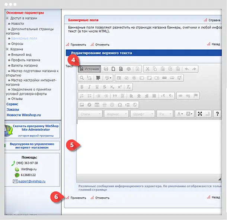Open the Стили styles dropdown
Viewport: 227px width, 220px height.
90,114
